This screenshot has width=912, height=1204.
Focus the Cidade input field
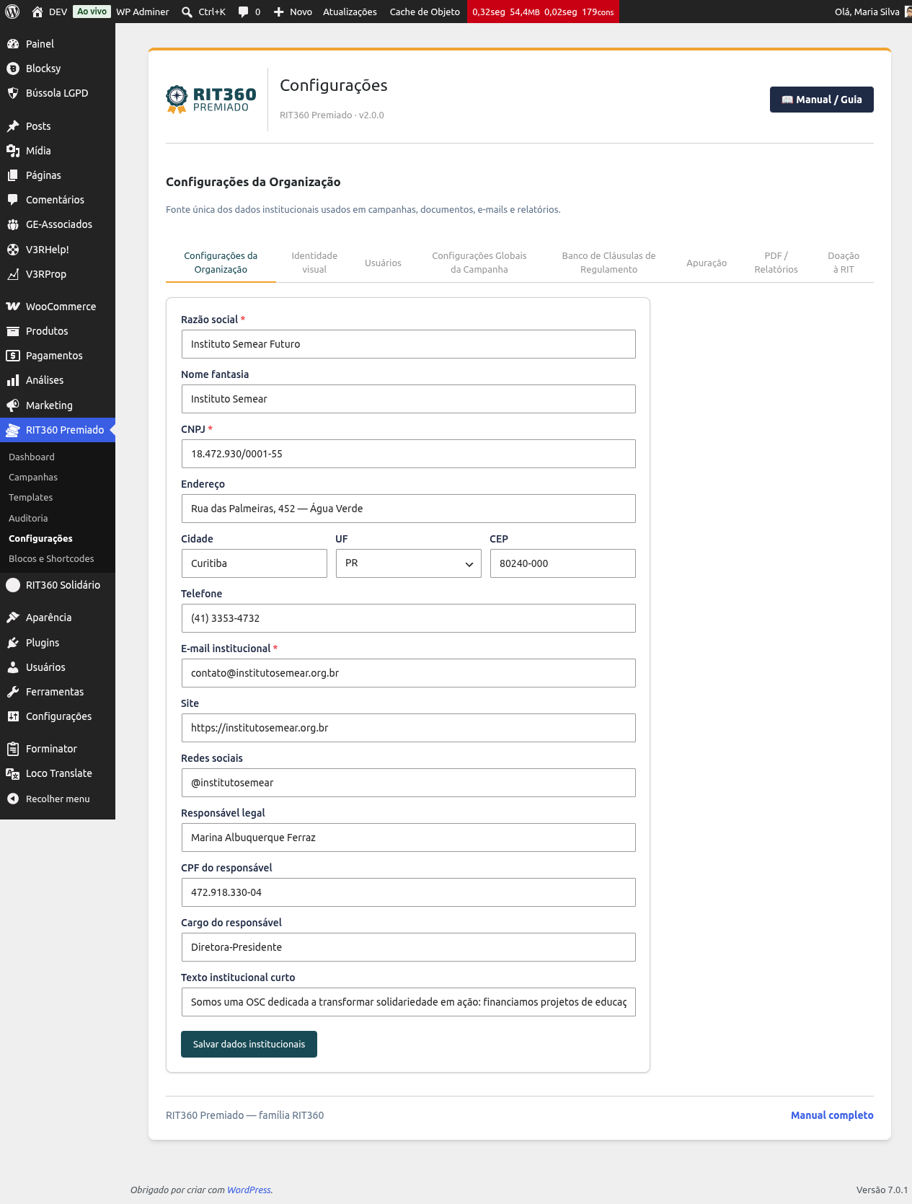[x=254, y=563]
